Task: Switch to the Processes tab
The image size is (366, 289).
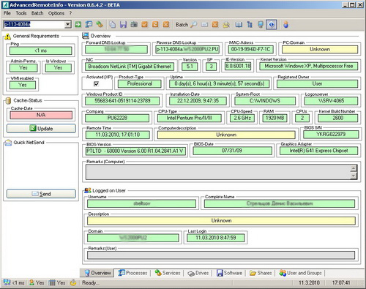Action: pyautogui.click(x=133, y=273)
